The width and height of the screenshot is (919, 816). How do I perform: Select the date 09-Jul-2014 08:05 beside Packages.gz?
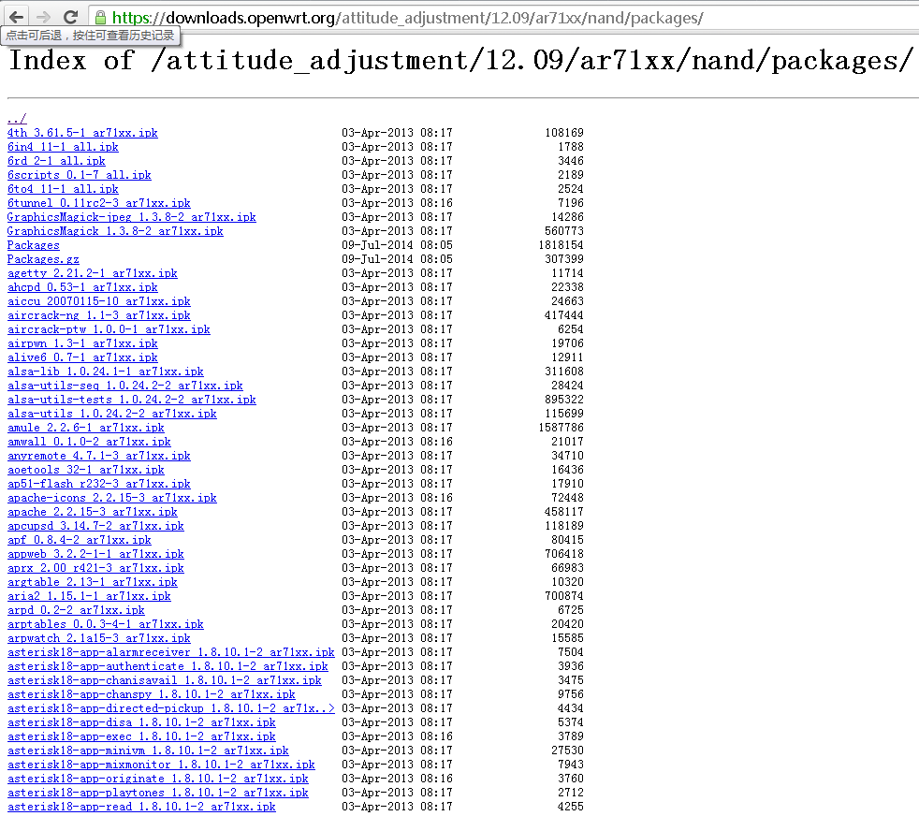pos(398,259)
